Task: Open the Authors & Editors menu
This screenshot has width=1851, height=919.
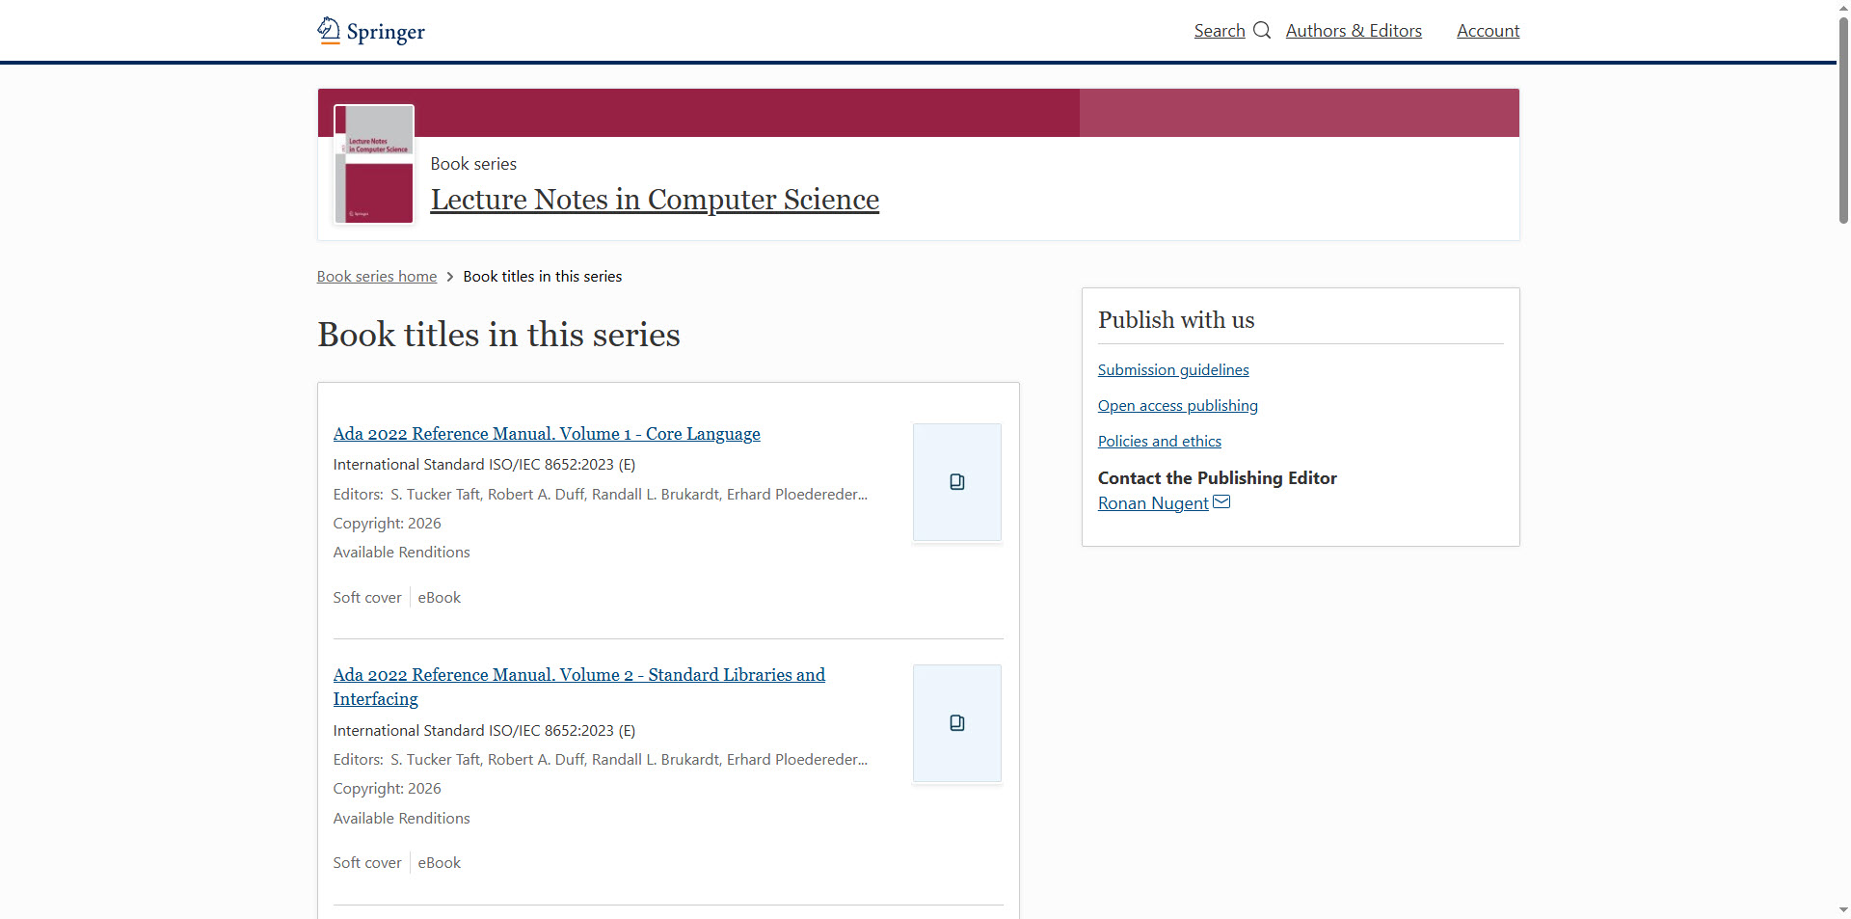Action: [1353, 31]
